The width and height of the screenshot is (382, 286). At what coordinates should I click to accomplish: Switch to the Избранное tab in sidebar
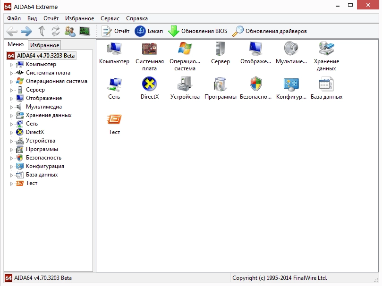[x=44, y=45]
